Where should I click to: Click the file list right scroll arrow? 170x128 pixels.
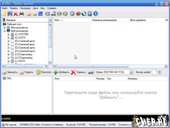coord(166,66)
